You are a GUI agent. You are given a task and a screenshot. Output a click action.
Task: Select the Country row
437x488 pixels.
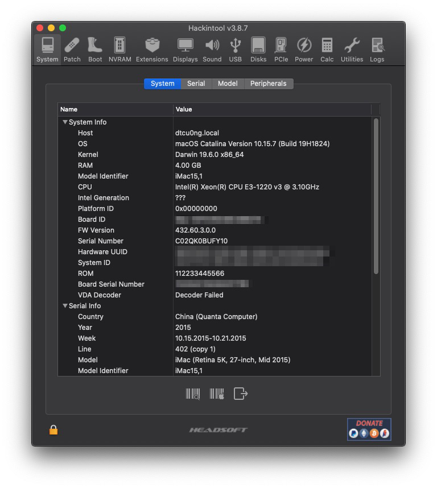click(x=215, y=316)
